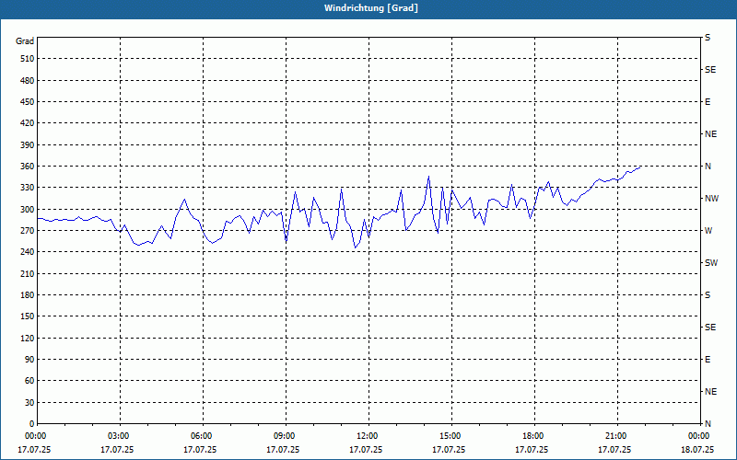Click the 180 axis tick label

(x=27, y=295)
